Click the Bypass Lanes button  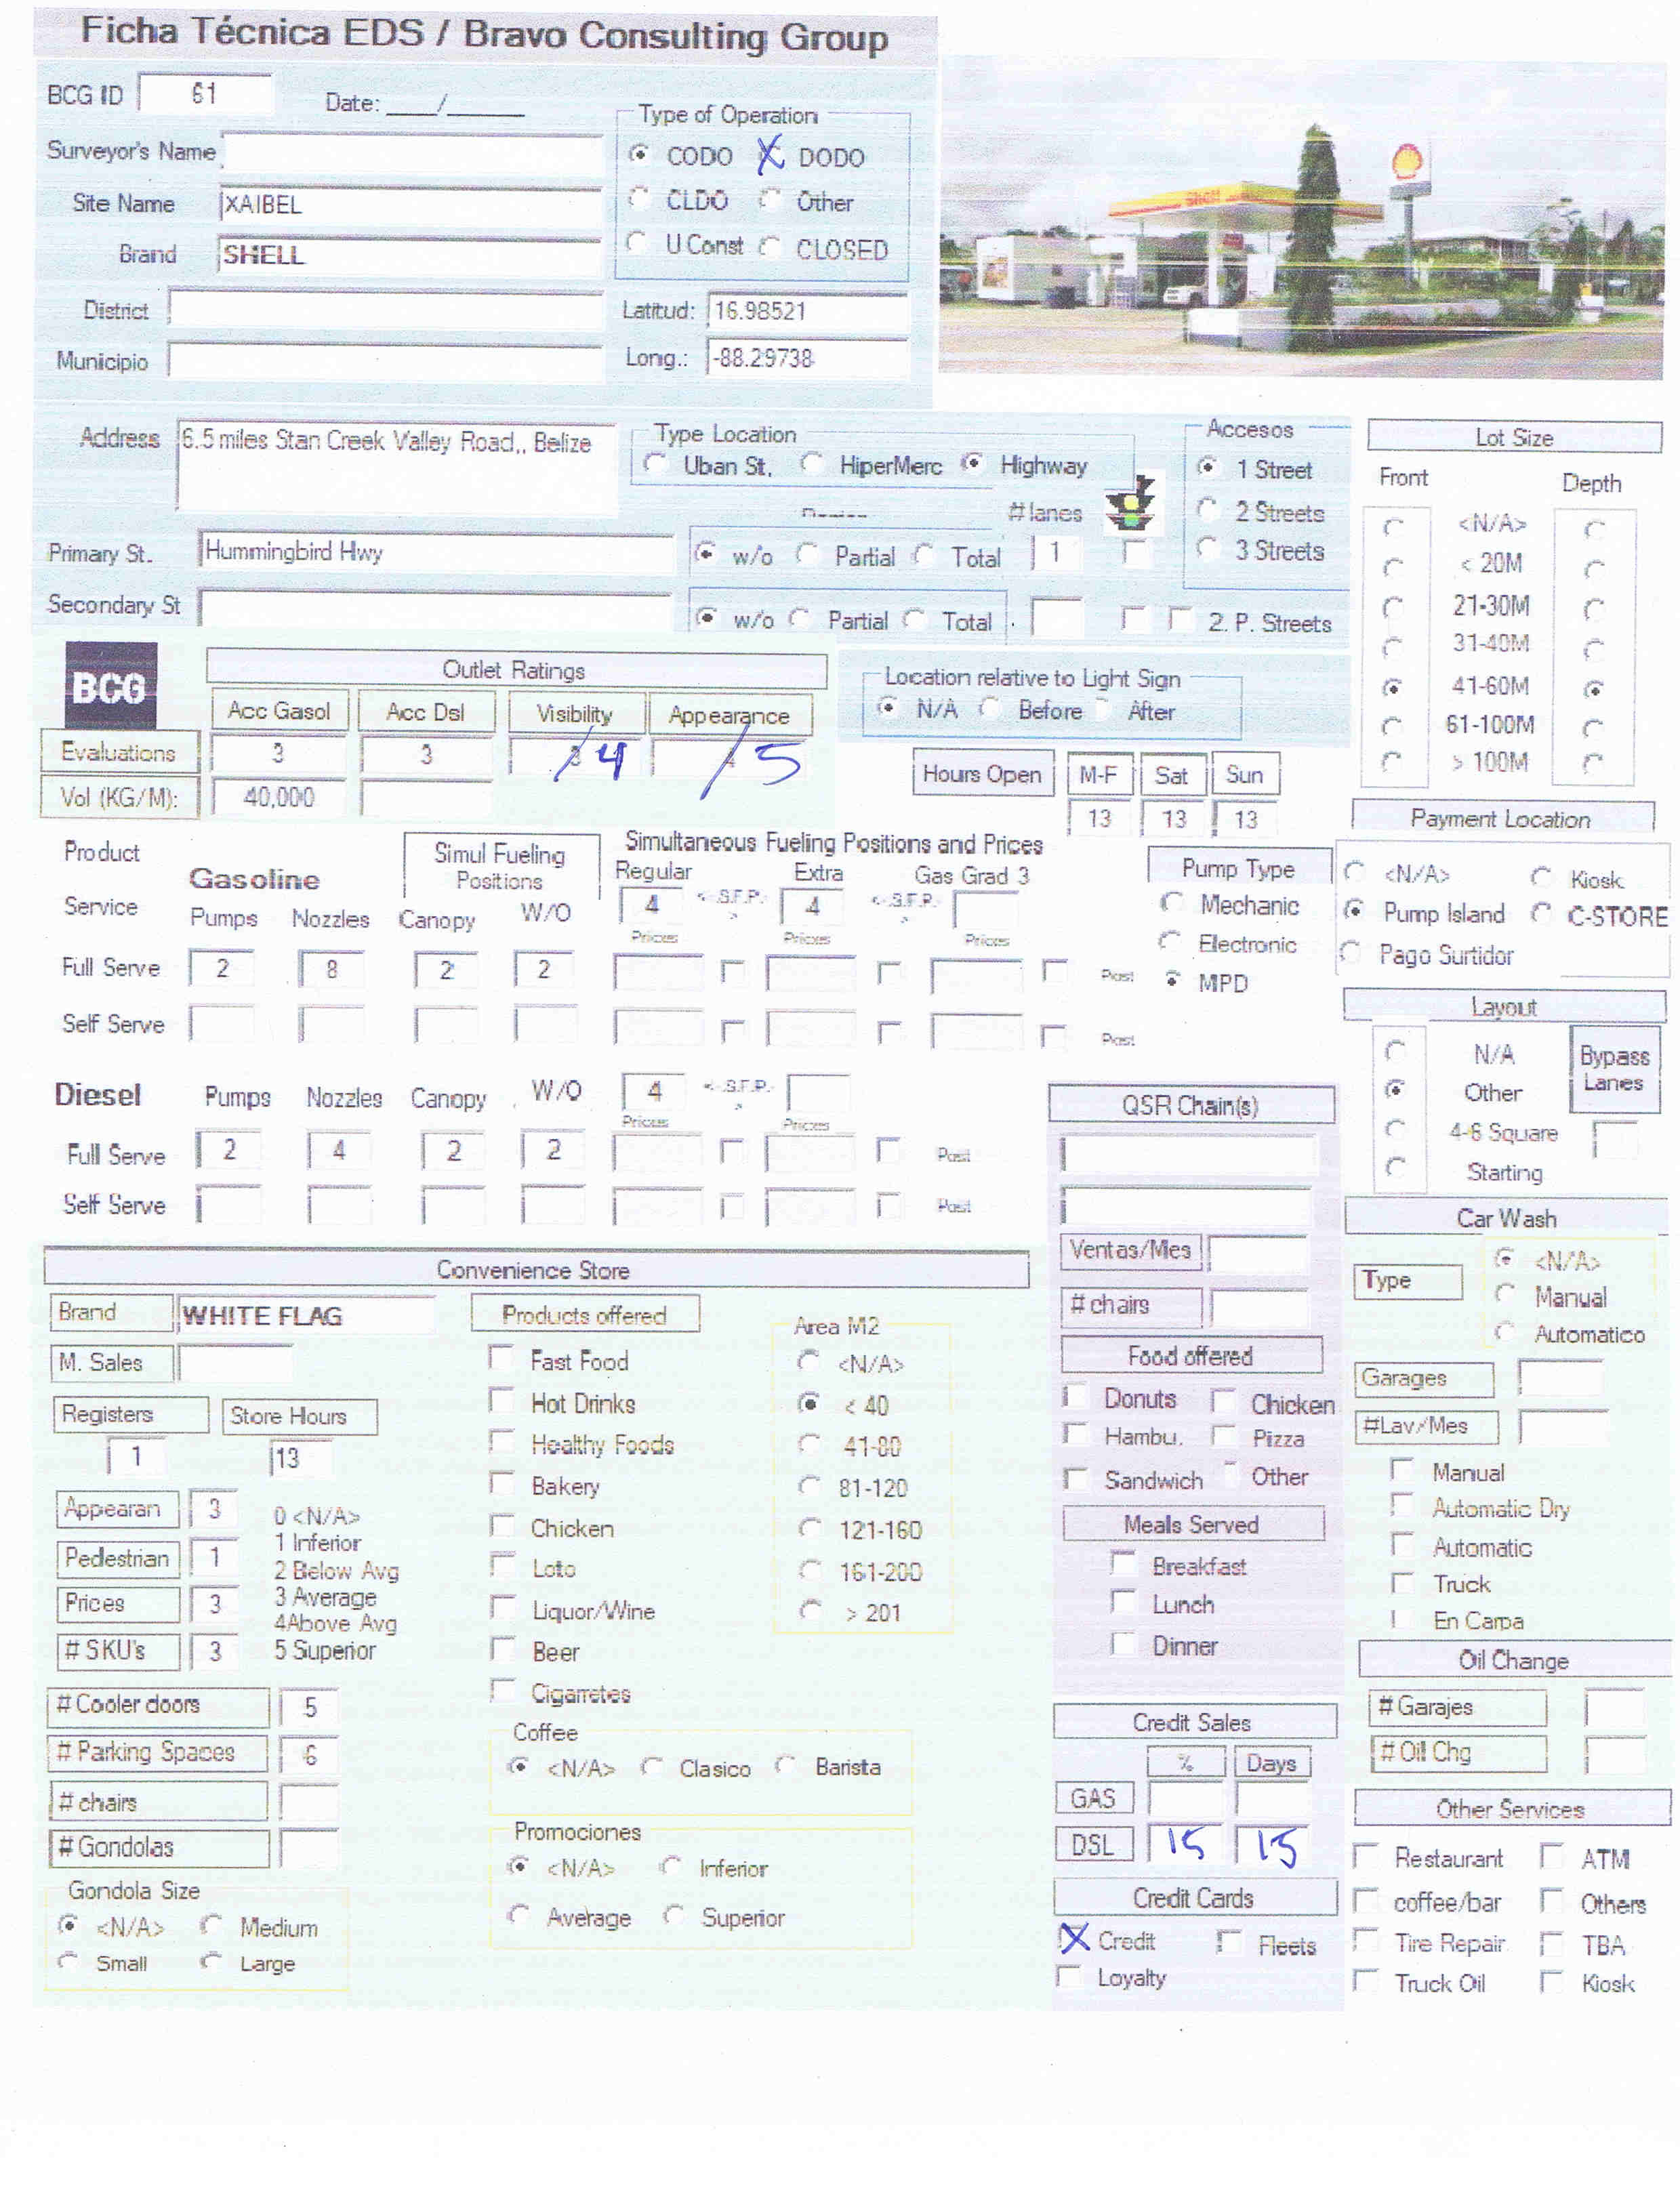[1614, 1068]
